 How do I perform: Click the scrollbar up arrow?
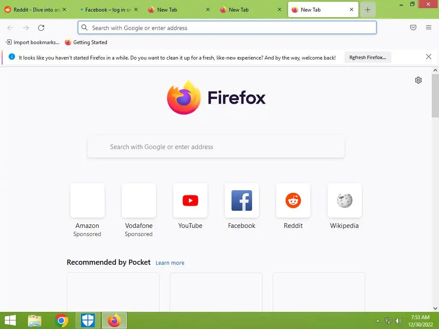(435, 70)
